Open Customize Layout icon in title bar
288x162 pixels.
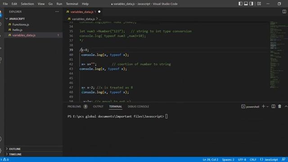(259, 4)
